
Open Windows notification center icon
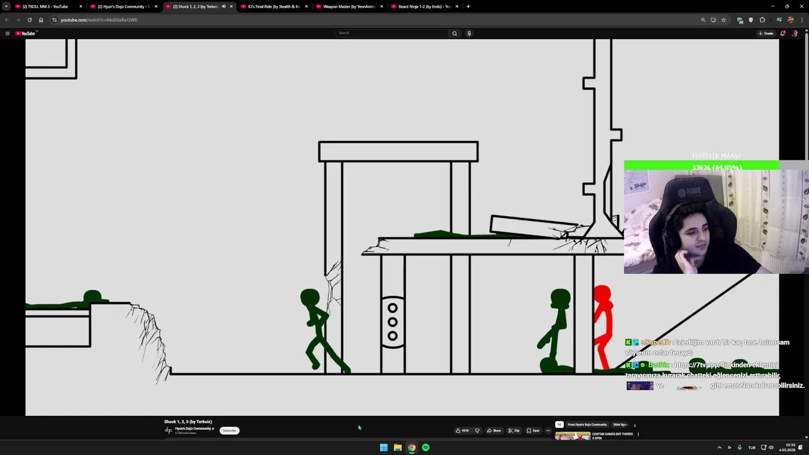click(801, 447)
